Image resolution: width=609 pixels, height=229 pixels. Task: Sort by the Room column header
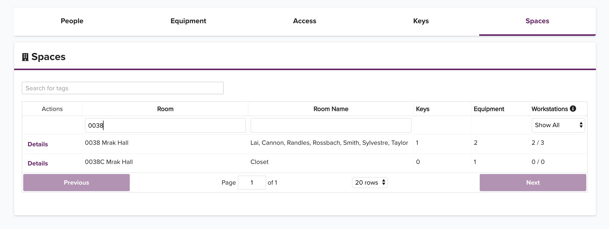165,109
